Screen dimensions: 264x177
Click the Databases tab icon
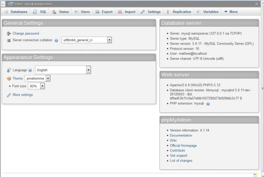coord(6,12)
